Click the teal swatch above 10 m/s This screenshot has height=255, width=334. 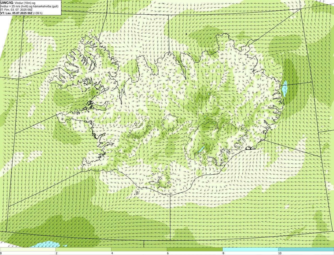point(306,249)
